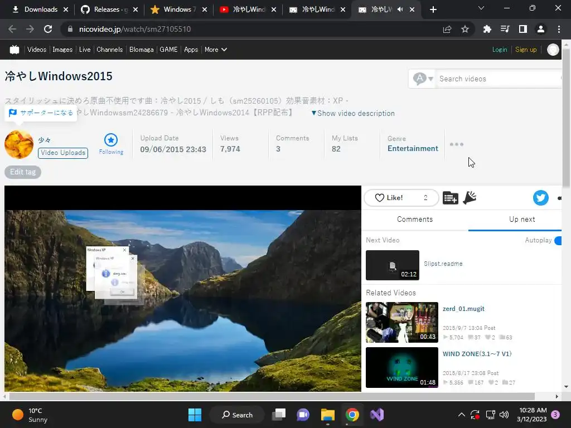571x428 pixels.
Task: Switch to the GitHub Releases browser tab
Action: (110, 9)
